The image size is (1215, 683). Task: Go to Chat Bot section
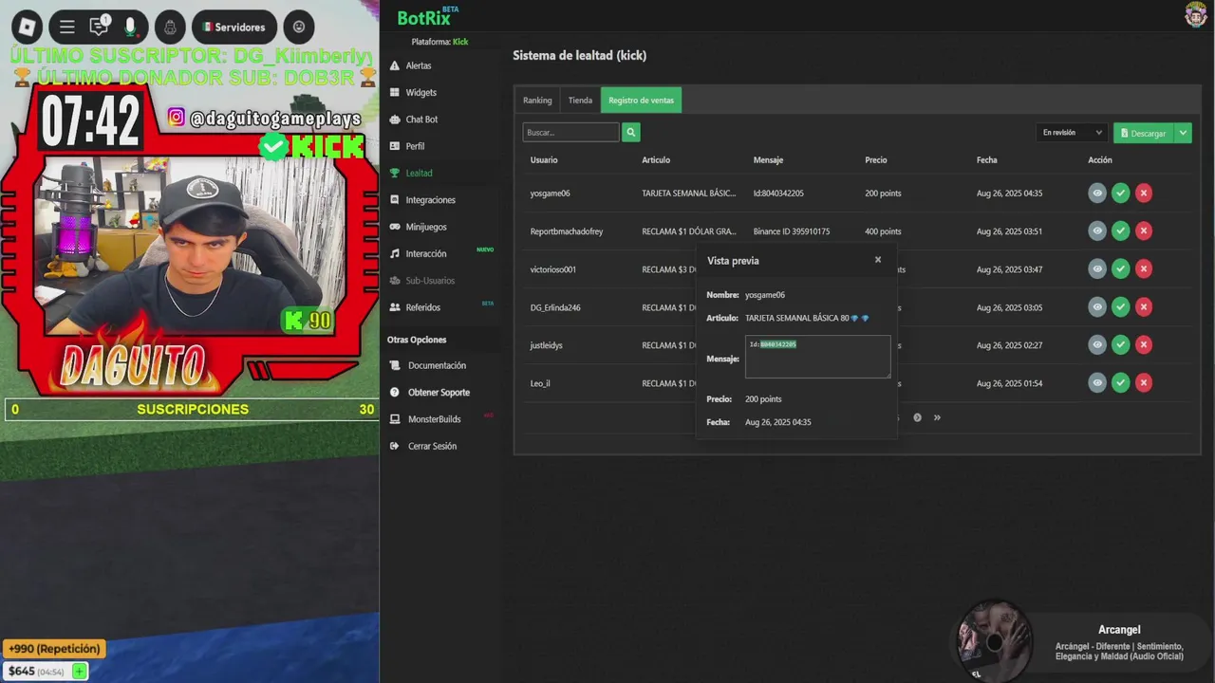coord(421,120)
